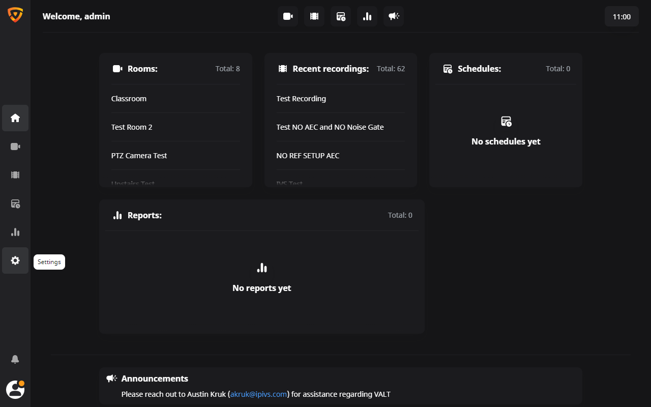Image resolution: width=651 pixels, height=407 pixels.
Task: Open the Classroom room
Action: click(x=129, y=99)
